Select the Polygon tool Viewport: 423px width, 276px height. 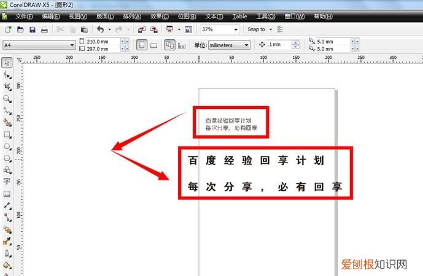coord(7,158)
